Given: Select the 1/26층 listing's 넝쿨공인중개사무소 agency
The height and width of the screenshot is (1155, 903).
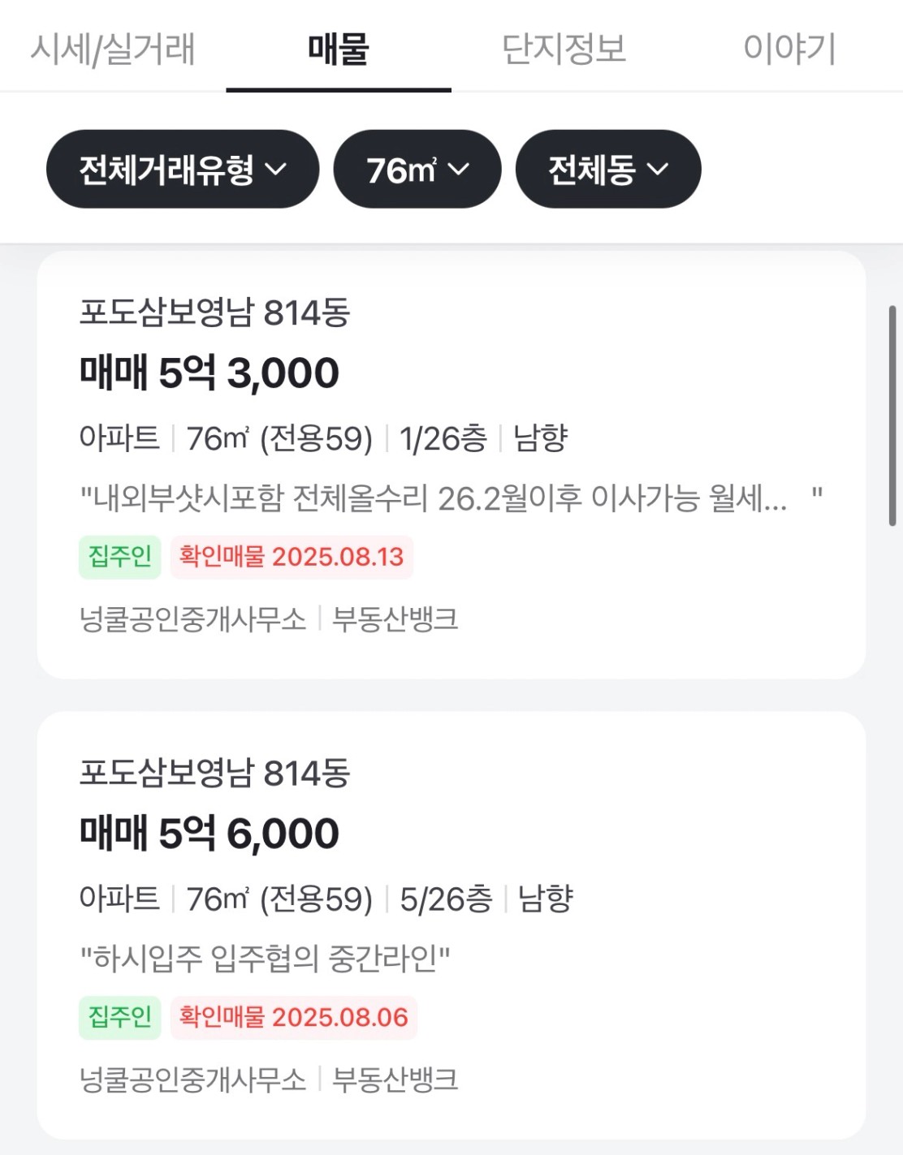Looking at the screenshot, I should coord(192,619).
